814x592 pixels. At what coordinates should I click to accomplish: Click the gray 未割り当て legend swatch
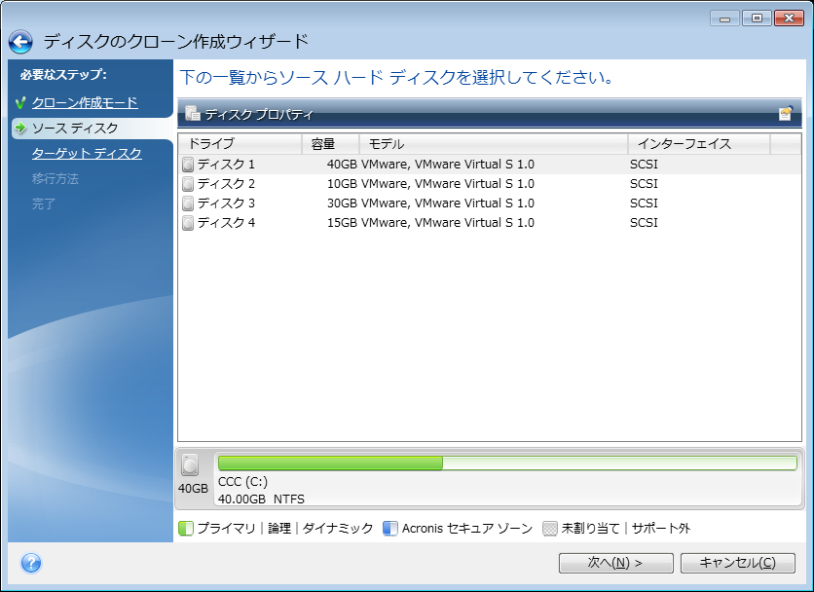coord(550,528)
